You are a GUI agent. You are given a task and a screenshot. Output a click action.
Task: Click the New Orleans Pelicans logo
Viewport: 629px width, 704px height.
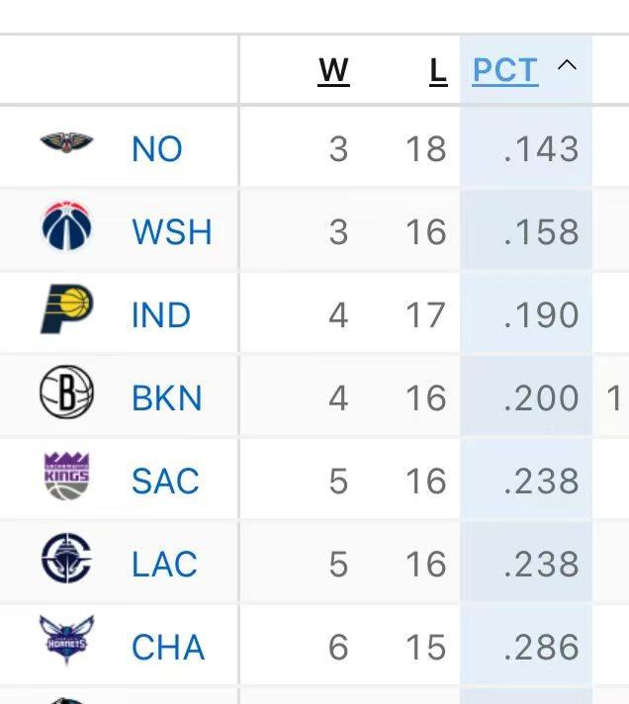coord(66,145)
